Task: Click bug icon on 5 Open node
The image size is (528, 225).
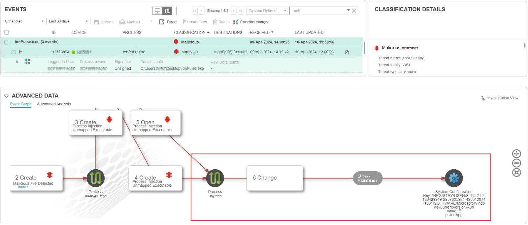Action: pos(168,119)
